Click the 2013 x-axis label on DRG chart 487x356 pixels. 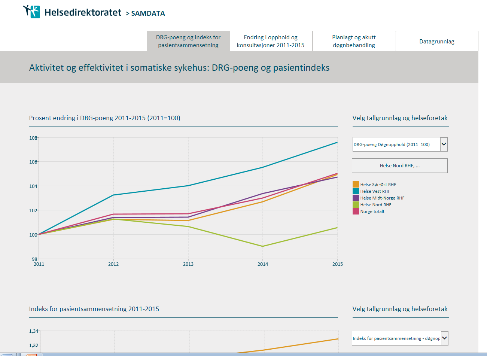tap(188, 264)
